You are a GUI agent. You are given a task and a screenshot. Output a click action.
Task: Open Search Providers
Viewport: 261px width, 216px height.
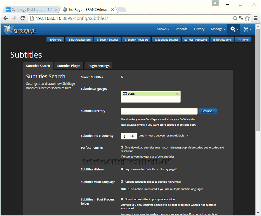[x=136, y=40]
